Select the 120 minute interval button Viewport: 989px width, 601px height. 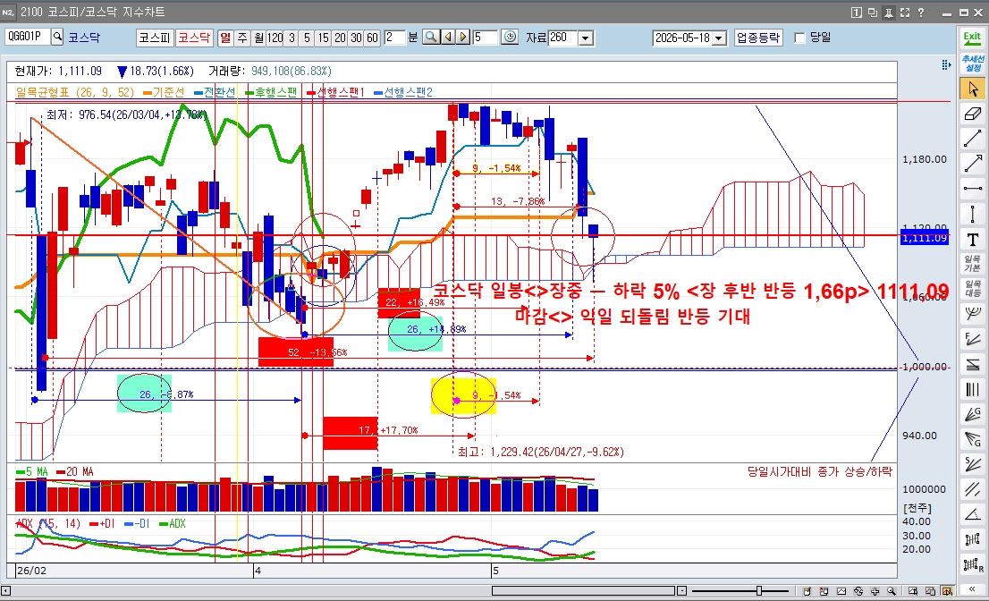pos(275,38)
